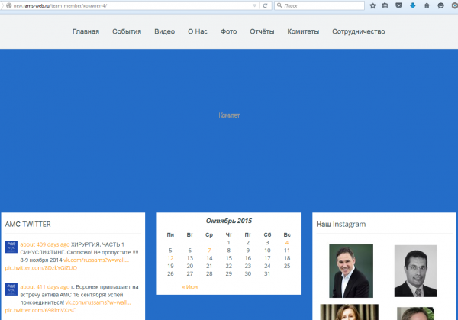Select calendar date 12 highlighted in orange

pyautogui.click(x=170, y=258)
